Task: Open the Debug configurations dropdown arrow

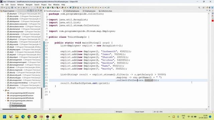Action: [x=45, y=8]
